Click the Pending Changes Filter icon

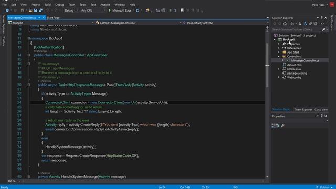coord(292,24)
